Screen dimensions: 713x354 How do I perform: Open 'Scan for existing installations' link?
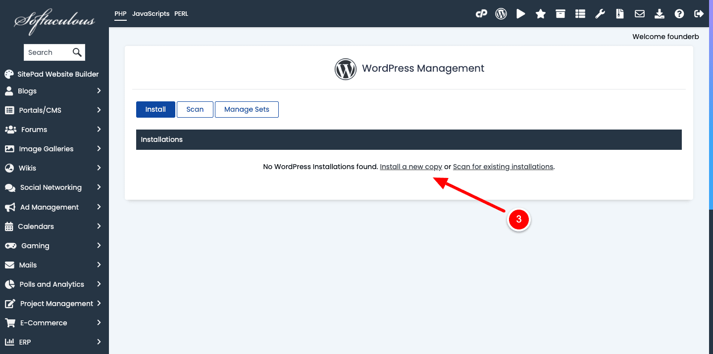pos(503,167)
